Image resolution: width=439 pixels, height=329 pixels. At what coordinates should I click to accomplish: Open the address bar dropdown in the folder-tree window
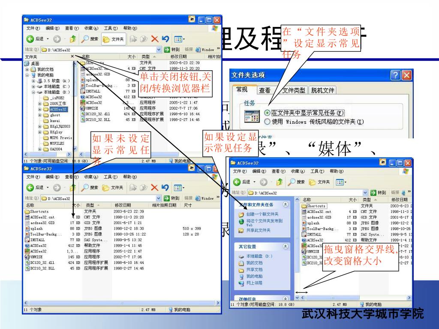(159, 50)
